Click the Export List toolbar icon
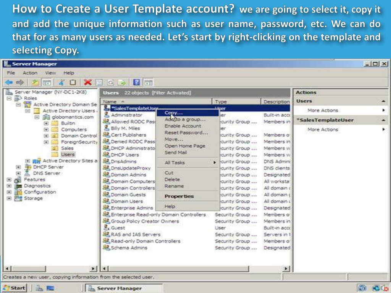This screenshot has width=391, height=293. point(122,82)
